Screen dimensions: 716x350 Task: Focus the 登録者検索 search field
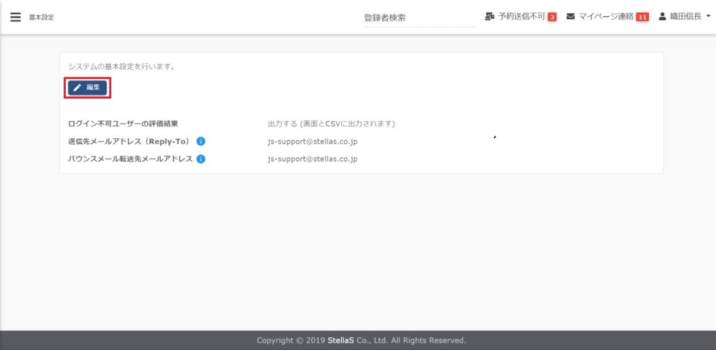pos(418,17)
